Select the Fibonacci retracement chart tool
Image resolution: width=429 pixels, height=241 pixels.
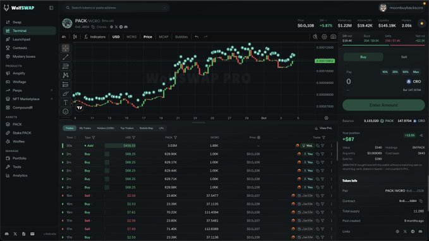65,66
